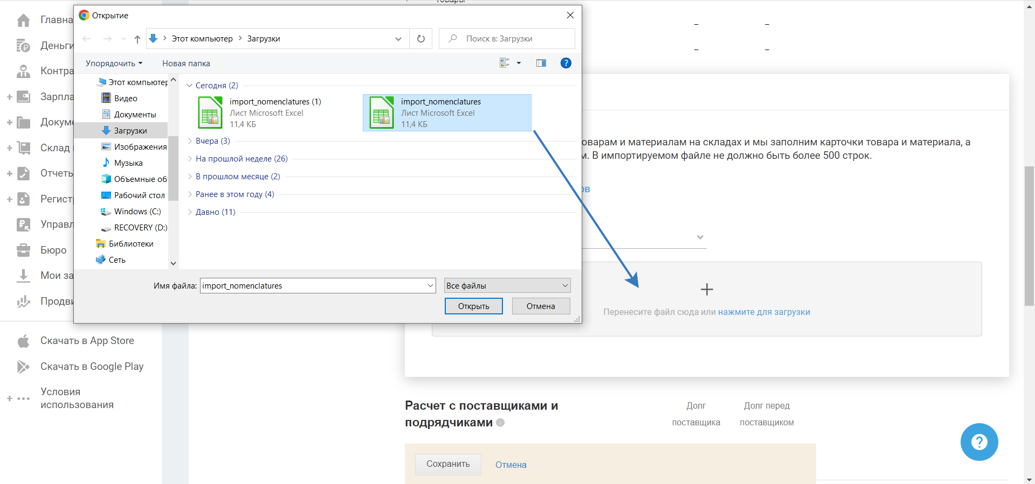
Task: Click the Документы folder sidebar icon
Action: (23, 122)
